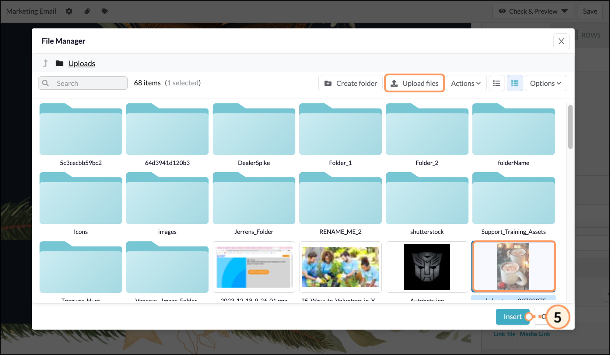The width and height of the screenshot is (610, 355).
Task: Open the Folder_1 folder
Action: (340, 129)
